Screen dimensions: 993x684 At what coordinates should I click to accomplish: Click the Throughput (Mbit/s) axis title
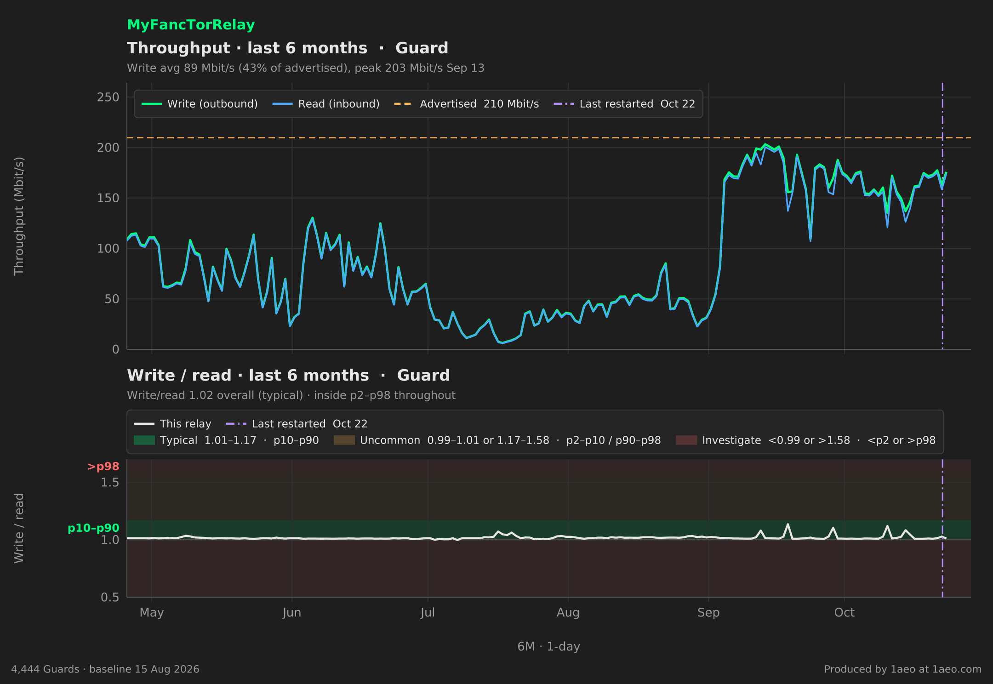click(x=19, y=216)
